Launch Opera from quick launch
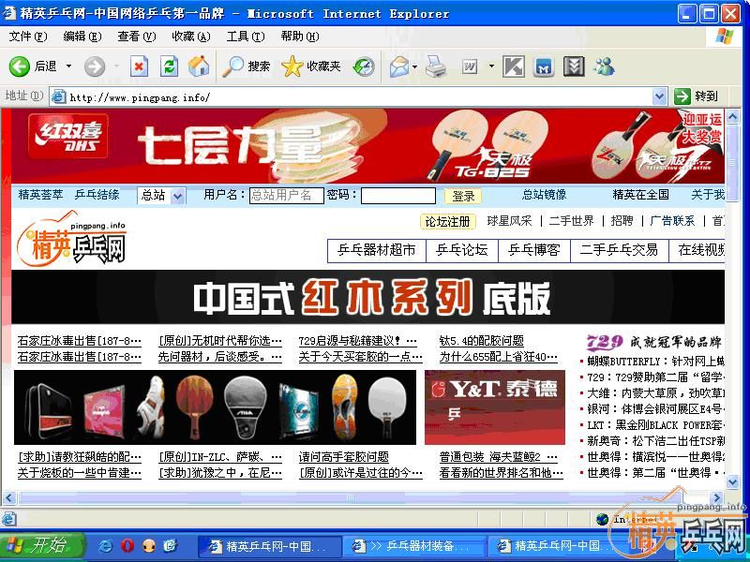The width and height of the screenshot is (750, 562). (127, 545)
